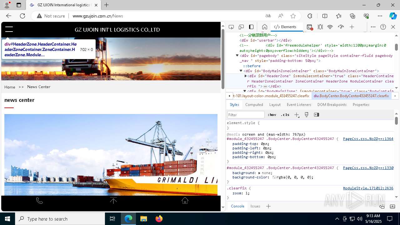
Task: Open the Network tool wifi icon
Action: click(x=330, y=27)
